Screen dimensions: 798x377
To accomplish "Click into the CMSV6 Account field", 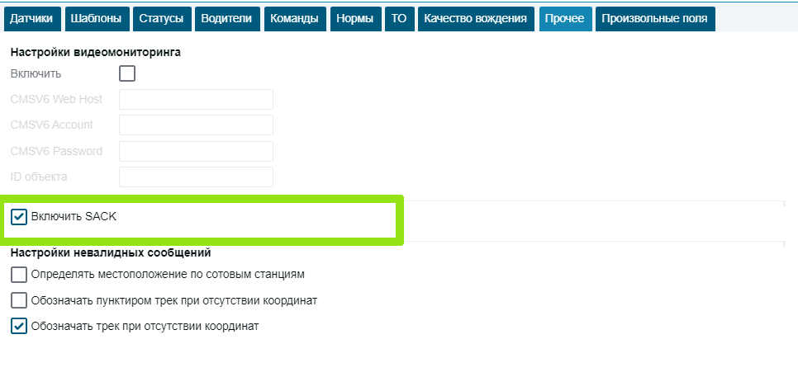I will 196,125.
